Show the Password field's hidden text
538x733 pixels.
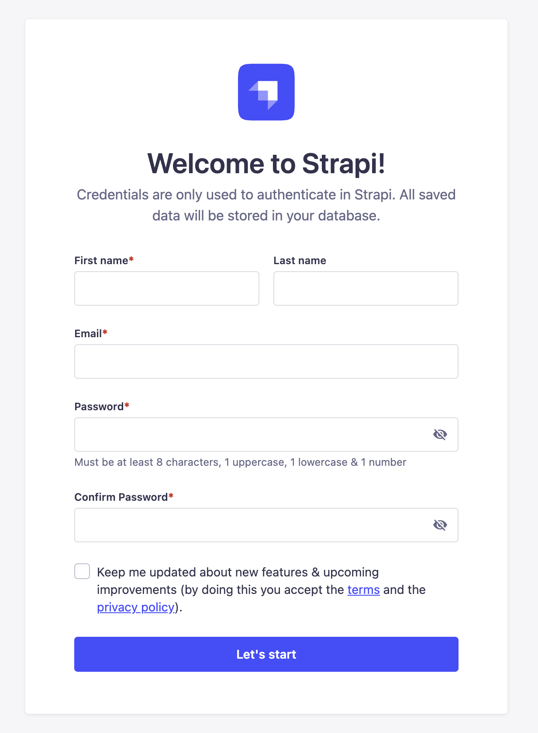point(440,434)
